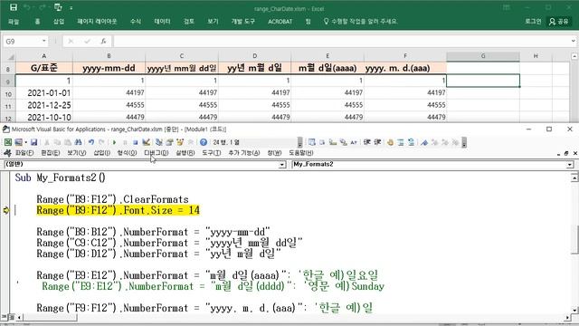
Task: Click the Find binoculars icon
Action: click(78, 142)
